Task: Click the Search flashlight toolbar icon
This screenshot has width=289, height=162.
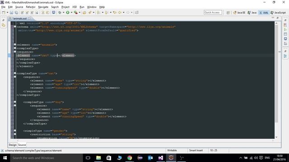Action: click(90, 13)
